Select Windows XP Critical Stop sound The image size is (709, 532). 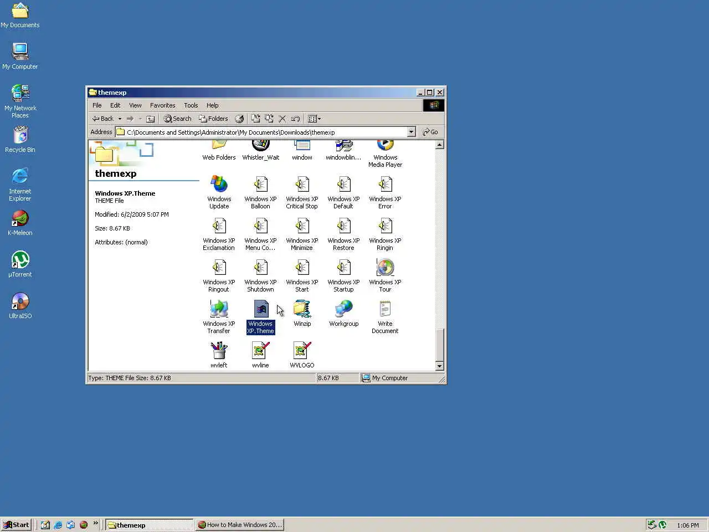click(302, 192)
